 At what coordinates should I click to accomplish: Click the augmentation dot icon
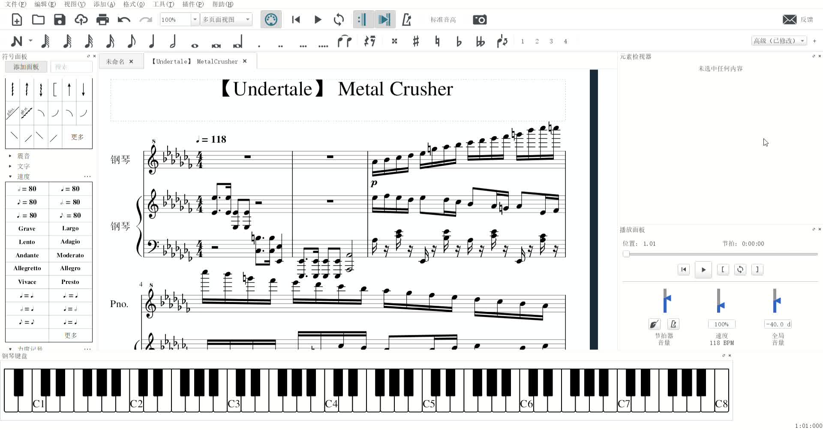click(258, 41)
